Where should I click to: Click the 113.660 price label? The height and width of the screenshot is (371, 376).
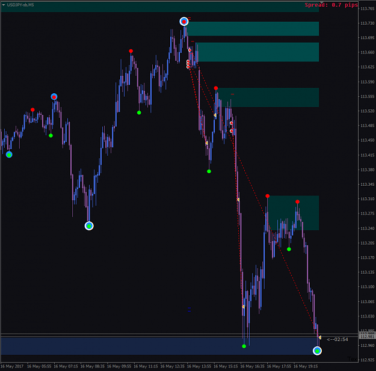(367, 52)
